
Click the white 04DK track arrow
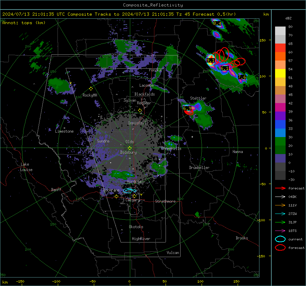(280, 197)
